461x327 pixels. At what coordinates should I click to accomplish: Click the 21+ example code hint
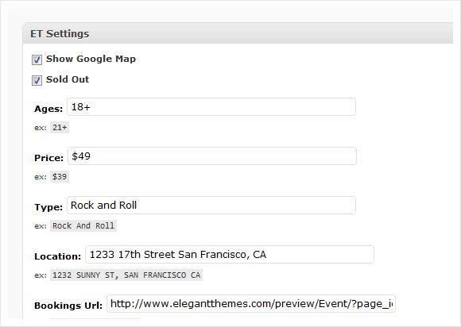(60, 128)
